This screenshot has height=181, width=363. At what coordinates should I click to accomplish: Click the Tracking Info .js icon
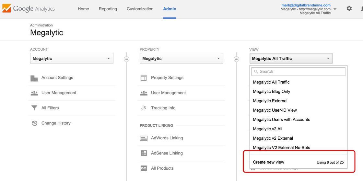pyautogui.click(x=144, y=108)
